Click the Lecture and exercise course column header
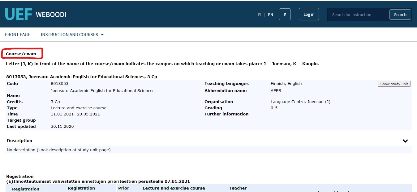This screenshot has width=417, height=192. 174,188
